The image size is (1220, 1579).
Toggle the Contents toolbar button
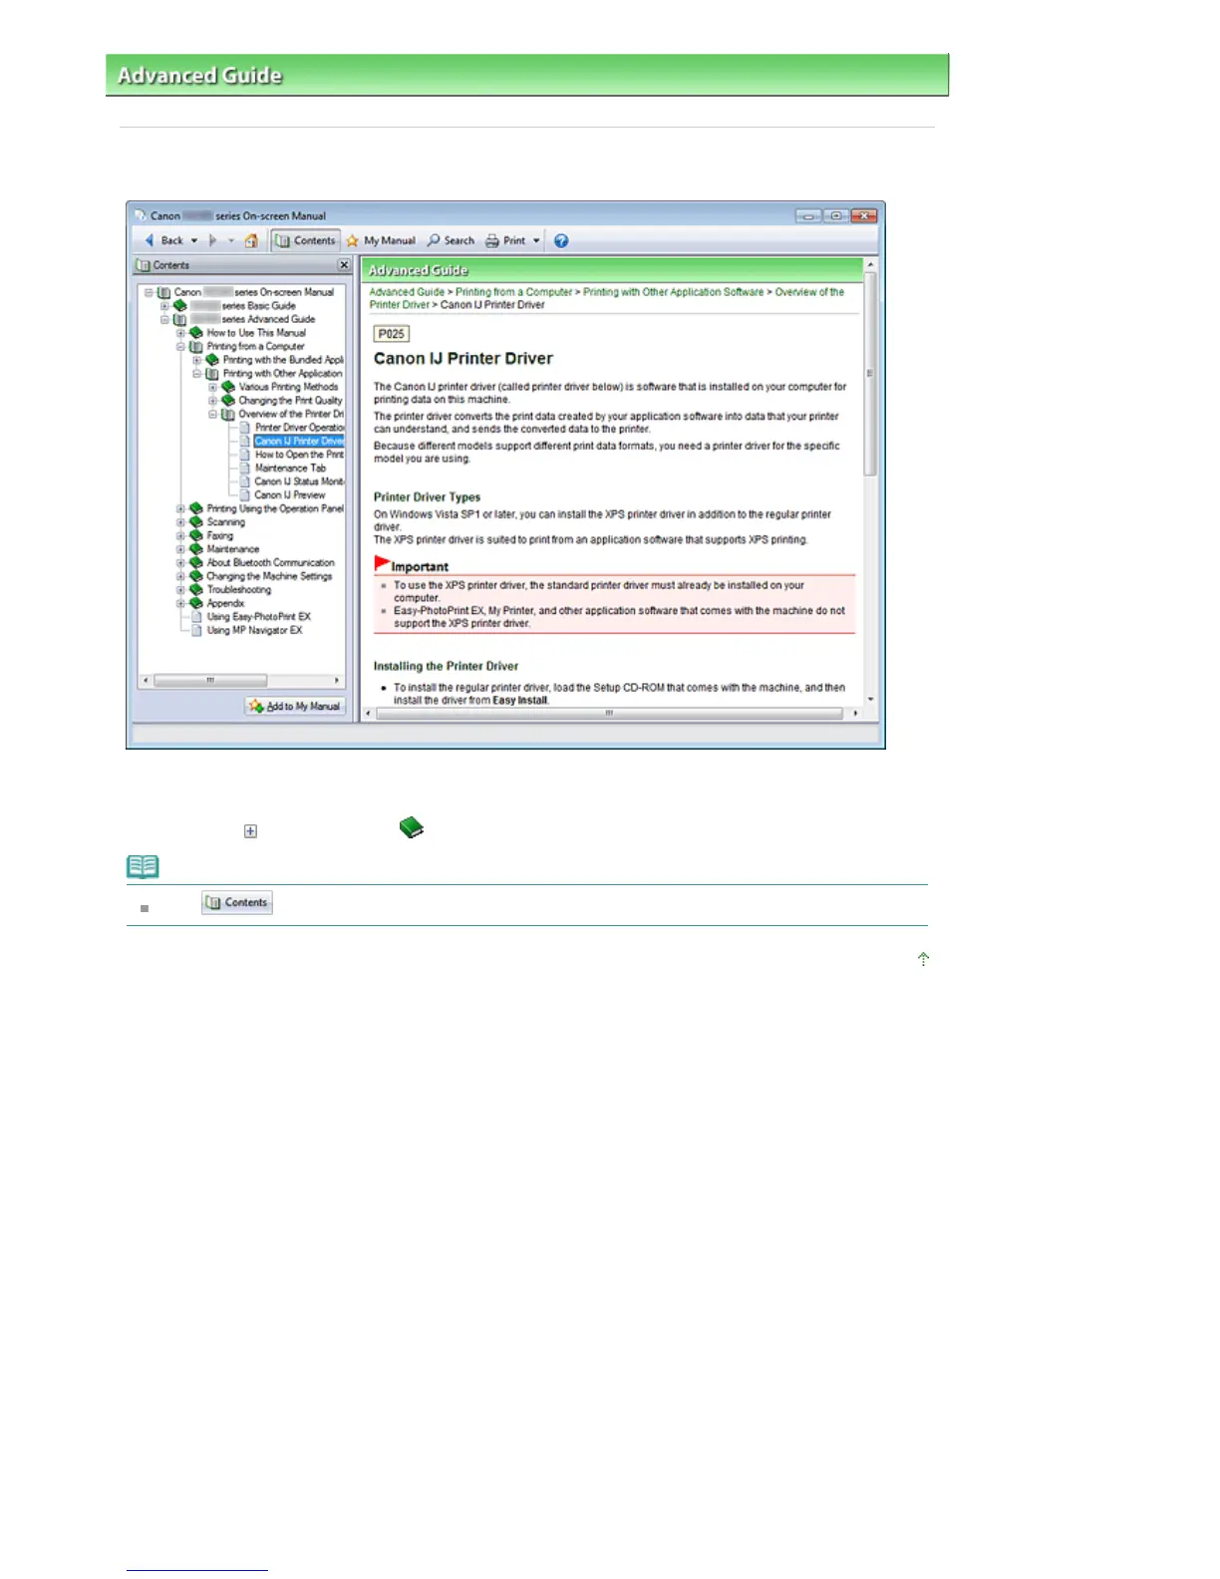pos(306,240)
